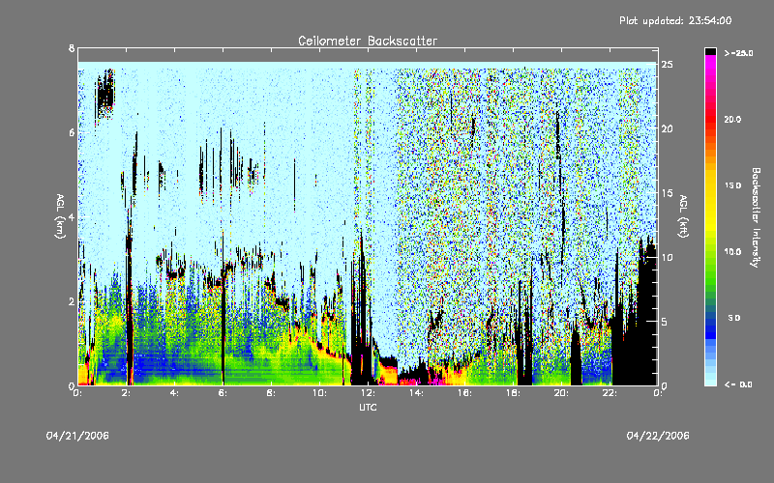Viewport: 774px width, 483px height.
Task: Select the '4:' UTC time tick
Action: [175, 393]
